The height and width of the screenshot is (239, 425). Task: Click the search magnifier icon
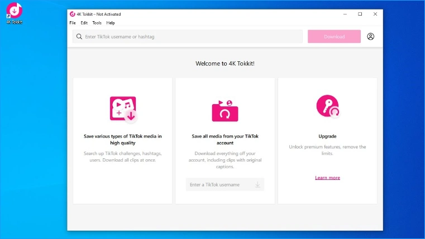(79, 37)
